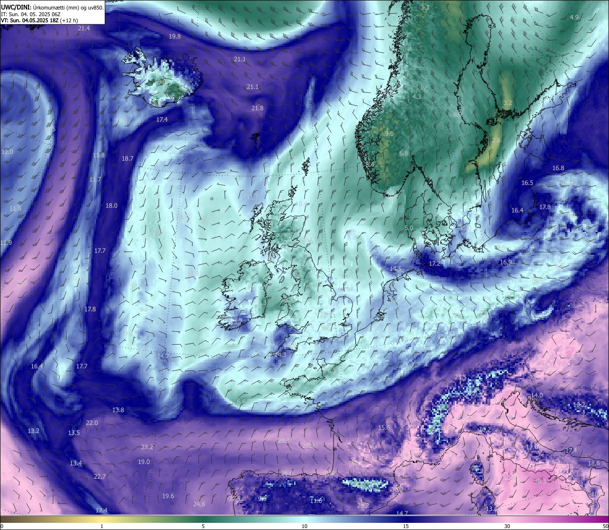Click the value 18.0 in the Atlantic

111,206
